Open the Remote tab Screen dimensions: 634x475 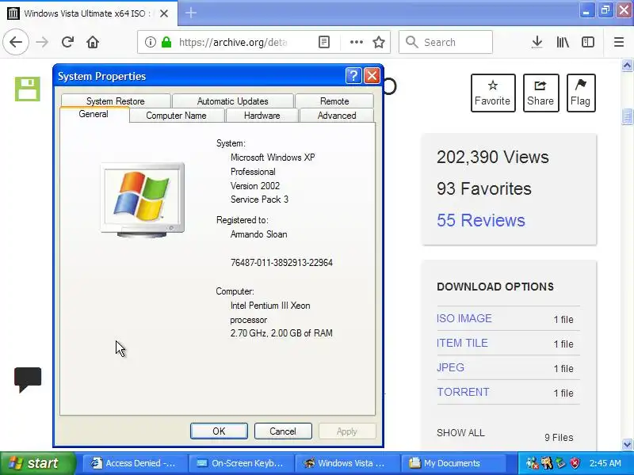[334, 101]
